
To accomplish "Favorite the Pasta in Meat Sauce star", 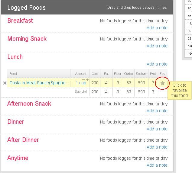I will pyautogui.click(x=162, y=83).
